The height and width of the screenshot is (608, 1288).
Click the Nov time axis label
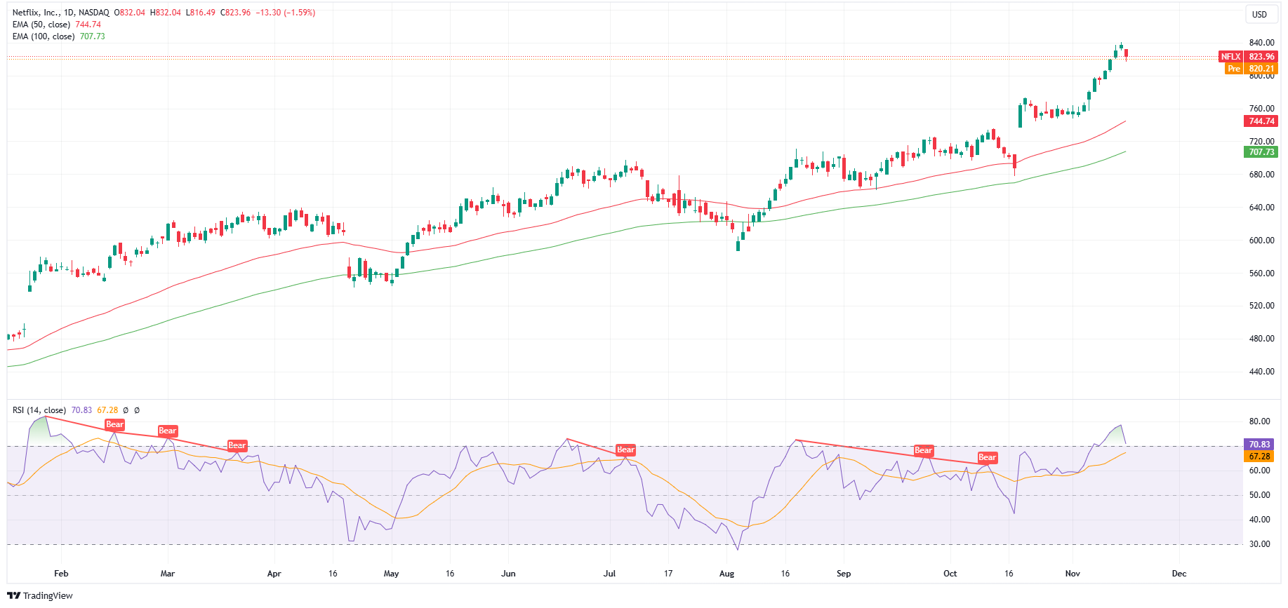pos(1073,574)
